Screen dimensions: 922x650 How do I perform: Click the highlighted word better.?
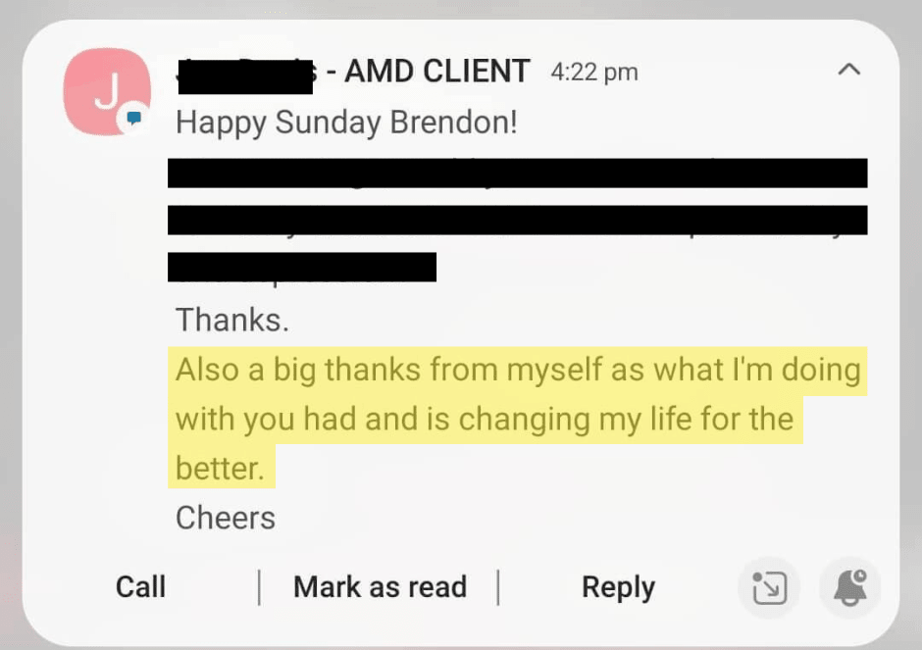click(x=219, y=469)
